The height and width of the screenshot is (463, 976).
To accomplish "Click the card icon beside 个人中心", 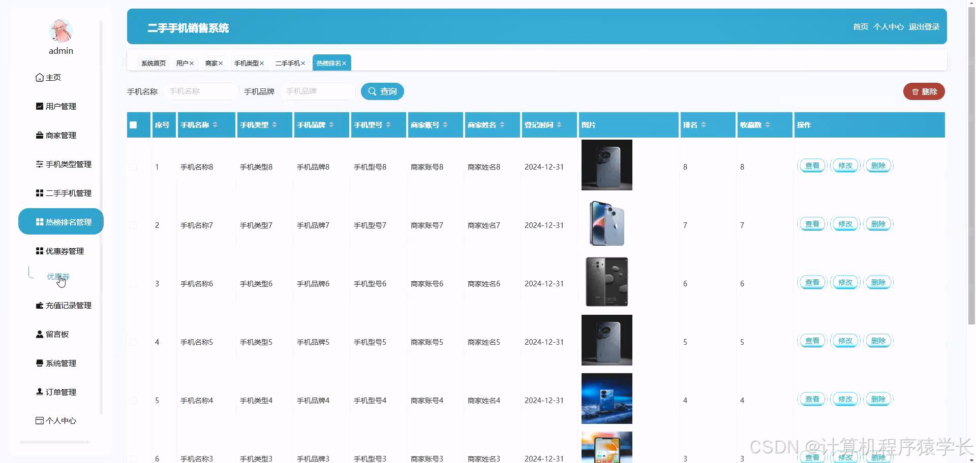I will [x=40, y=420].
